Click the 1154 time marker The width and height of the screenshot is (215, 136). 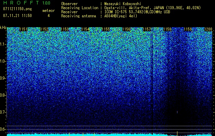pyautogui.click(x=85, y=29)
